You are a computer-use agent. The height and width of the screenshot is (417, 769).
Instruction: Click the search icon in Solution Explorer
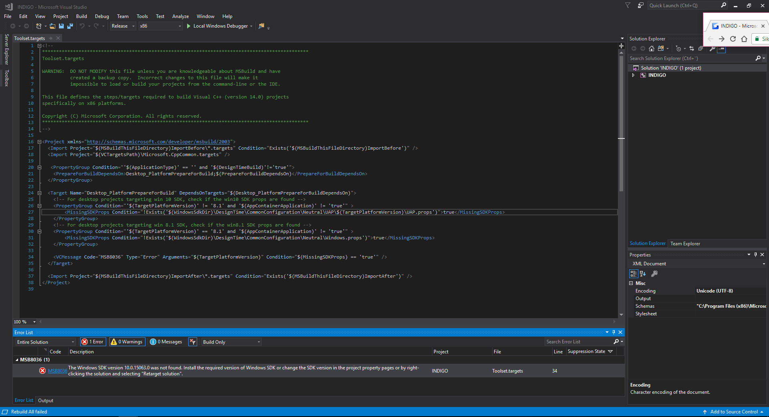coord(758,58)
